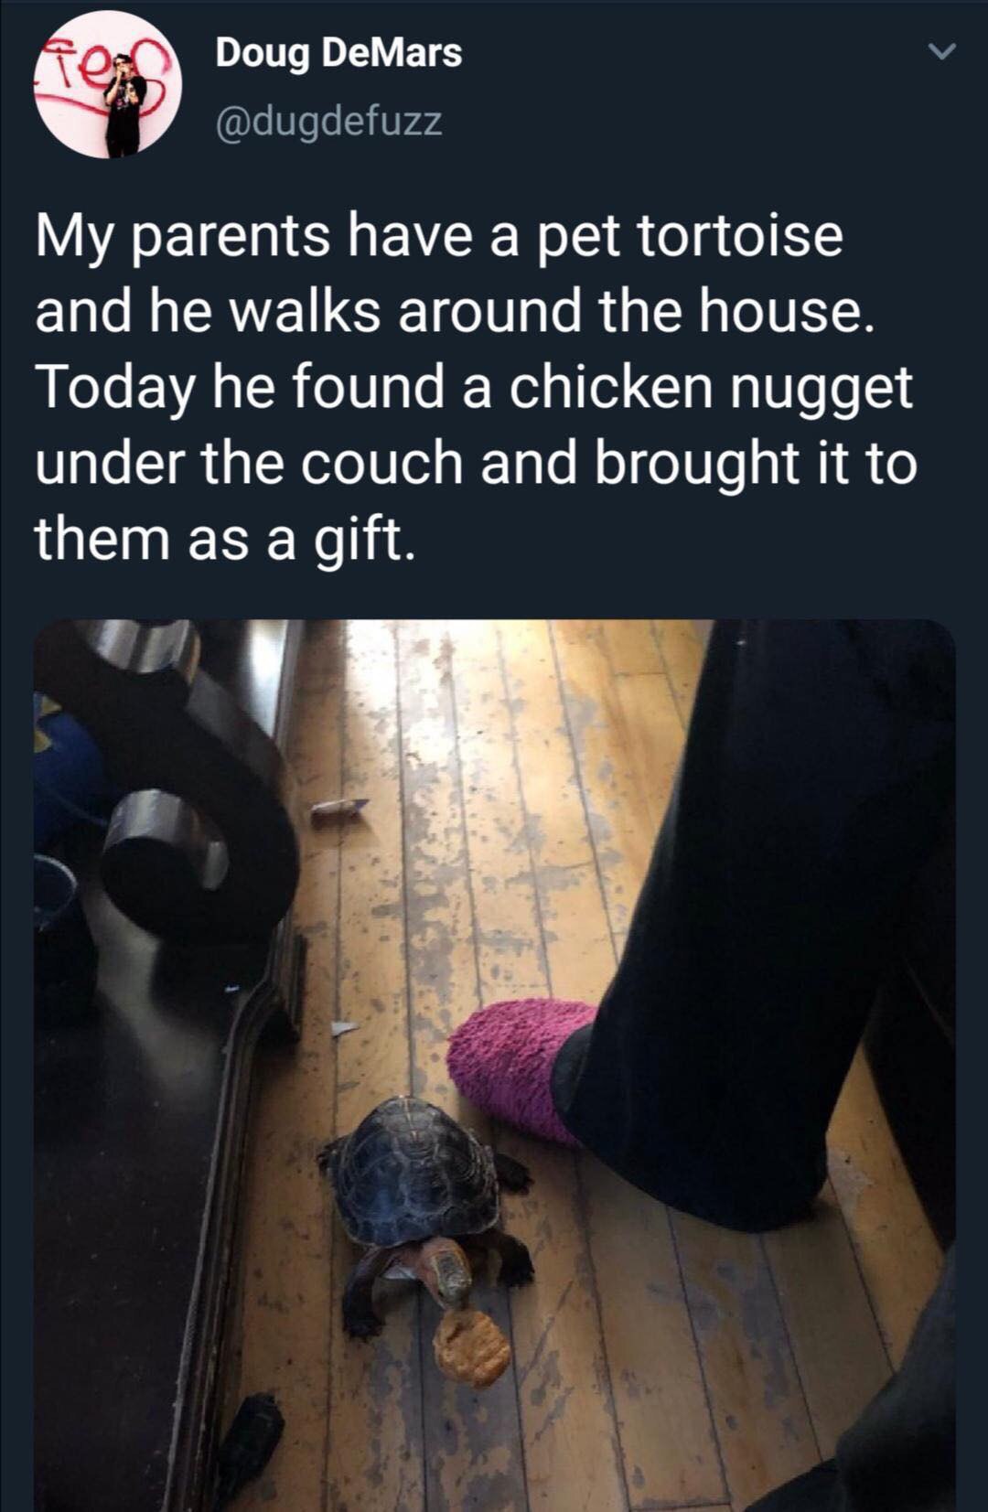Visit the @dugdefuzz handle link

(x=329, y=121)
